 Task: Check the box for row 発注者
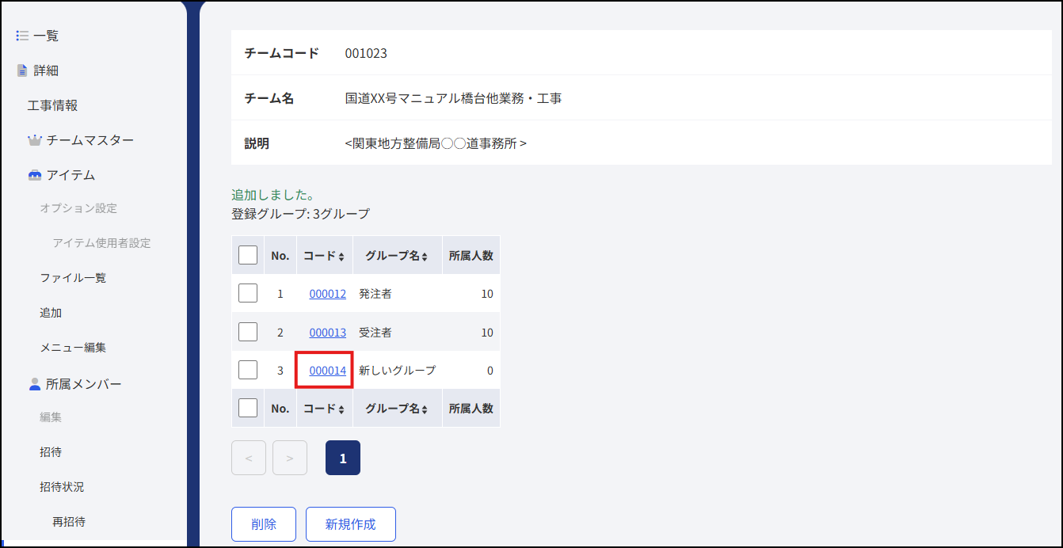(x=248, y=294)
